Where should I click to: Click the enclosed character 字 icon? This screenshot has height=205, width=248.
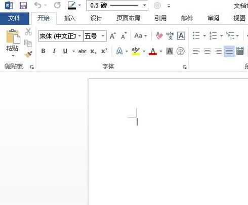tap(181, 51)
